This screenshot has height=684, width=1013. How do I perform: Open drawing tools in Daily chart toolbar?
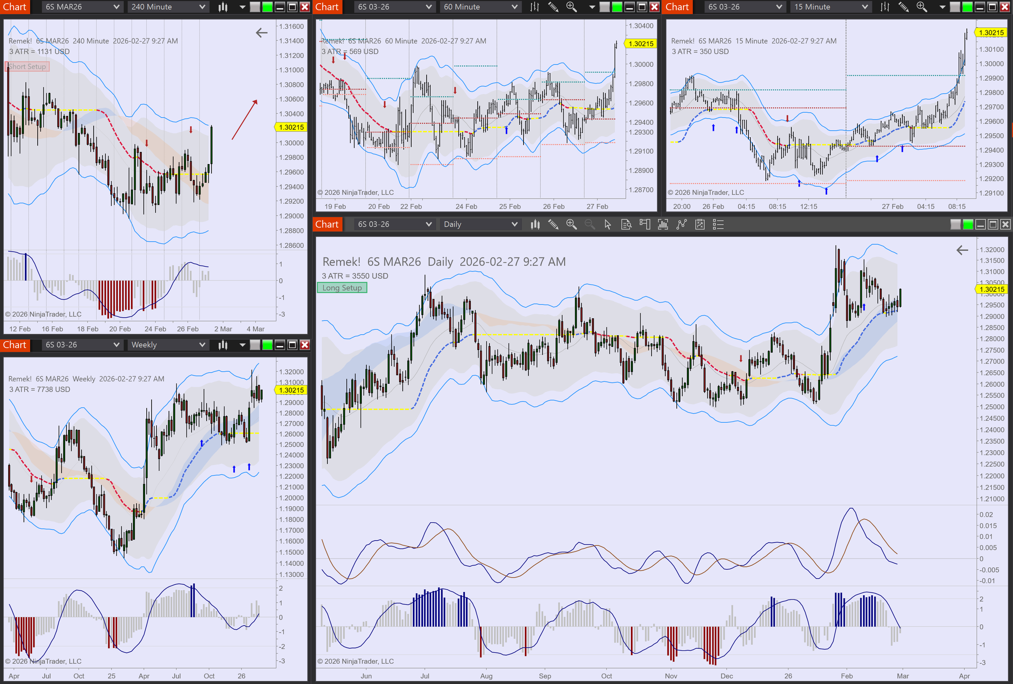pyautogui.click(x=553, y=224)
